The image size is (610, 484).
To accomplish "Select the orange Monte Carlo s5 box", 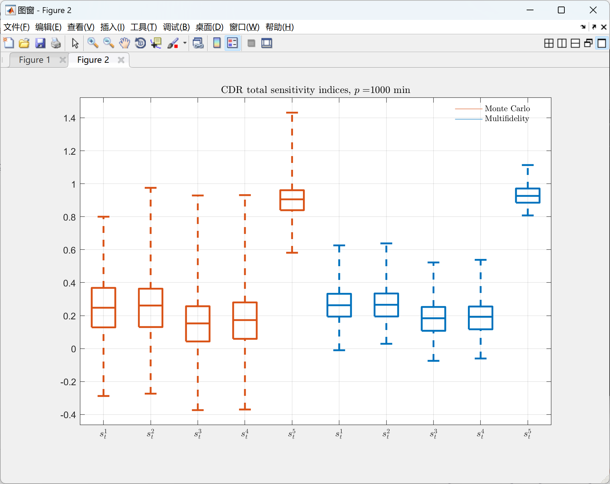I will click(292, 200).
